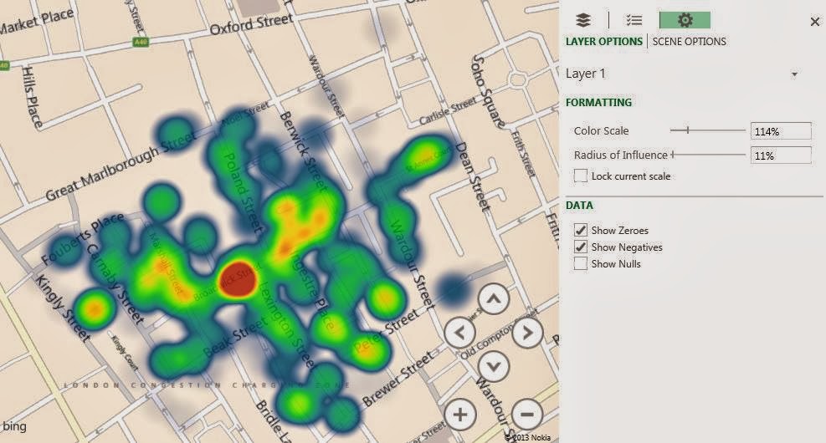The image size is (826, 443).
Task: Enable Lock current scale checkbox
Action: (x=581, y=176)
